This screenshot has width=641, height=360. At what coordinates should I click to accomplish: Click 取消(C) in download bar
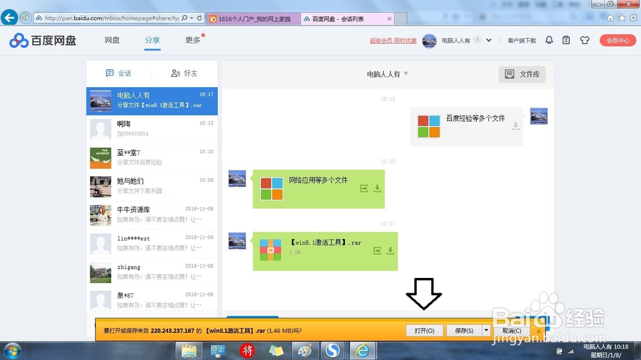512,331
